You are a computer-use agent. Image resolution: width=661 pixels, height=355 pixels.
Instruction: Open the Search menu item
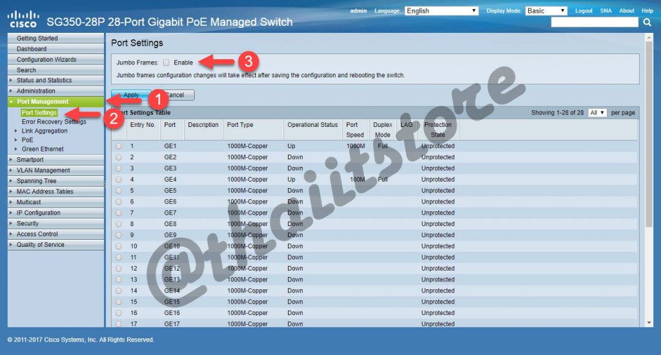tap(56, 70)
